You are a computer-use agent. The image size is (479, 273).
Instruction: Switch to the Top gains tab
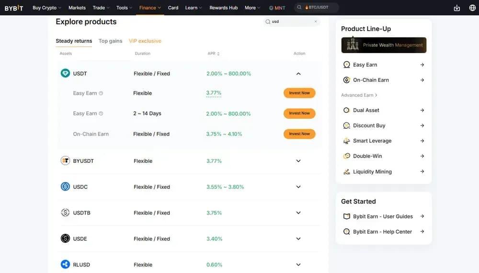[110, 41]
